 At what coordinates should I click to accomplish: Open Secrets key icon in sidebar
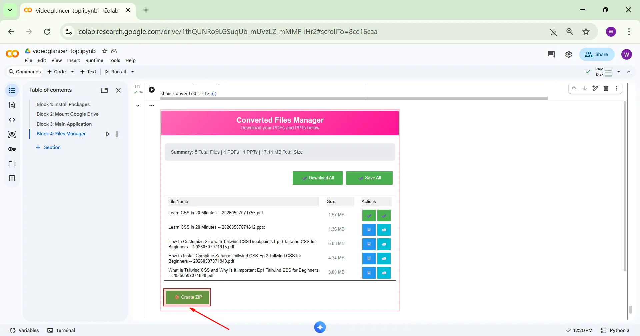tap(12, 149)
